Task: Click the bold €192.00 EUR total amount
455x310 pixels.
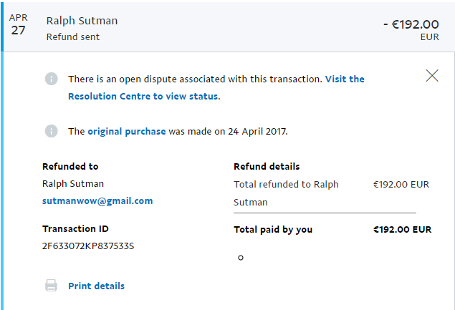Action: point(402,230)
